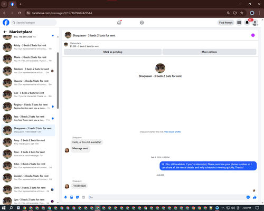Click Shaquawn's name in the chat header

coord(94,35)
